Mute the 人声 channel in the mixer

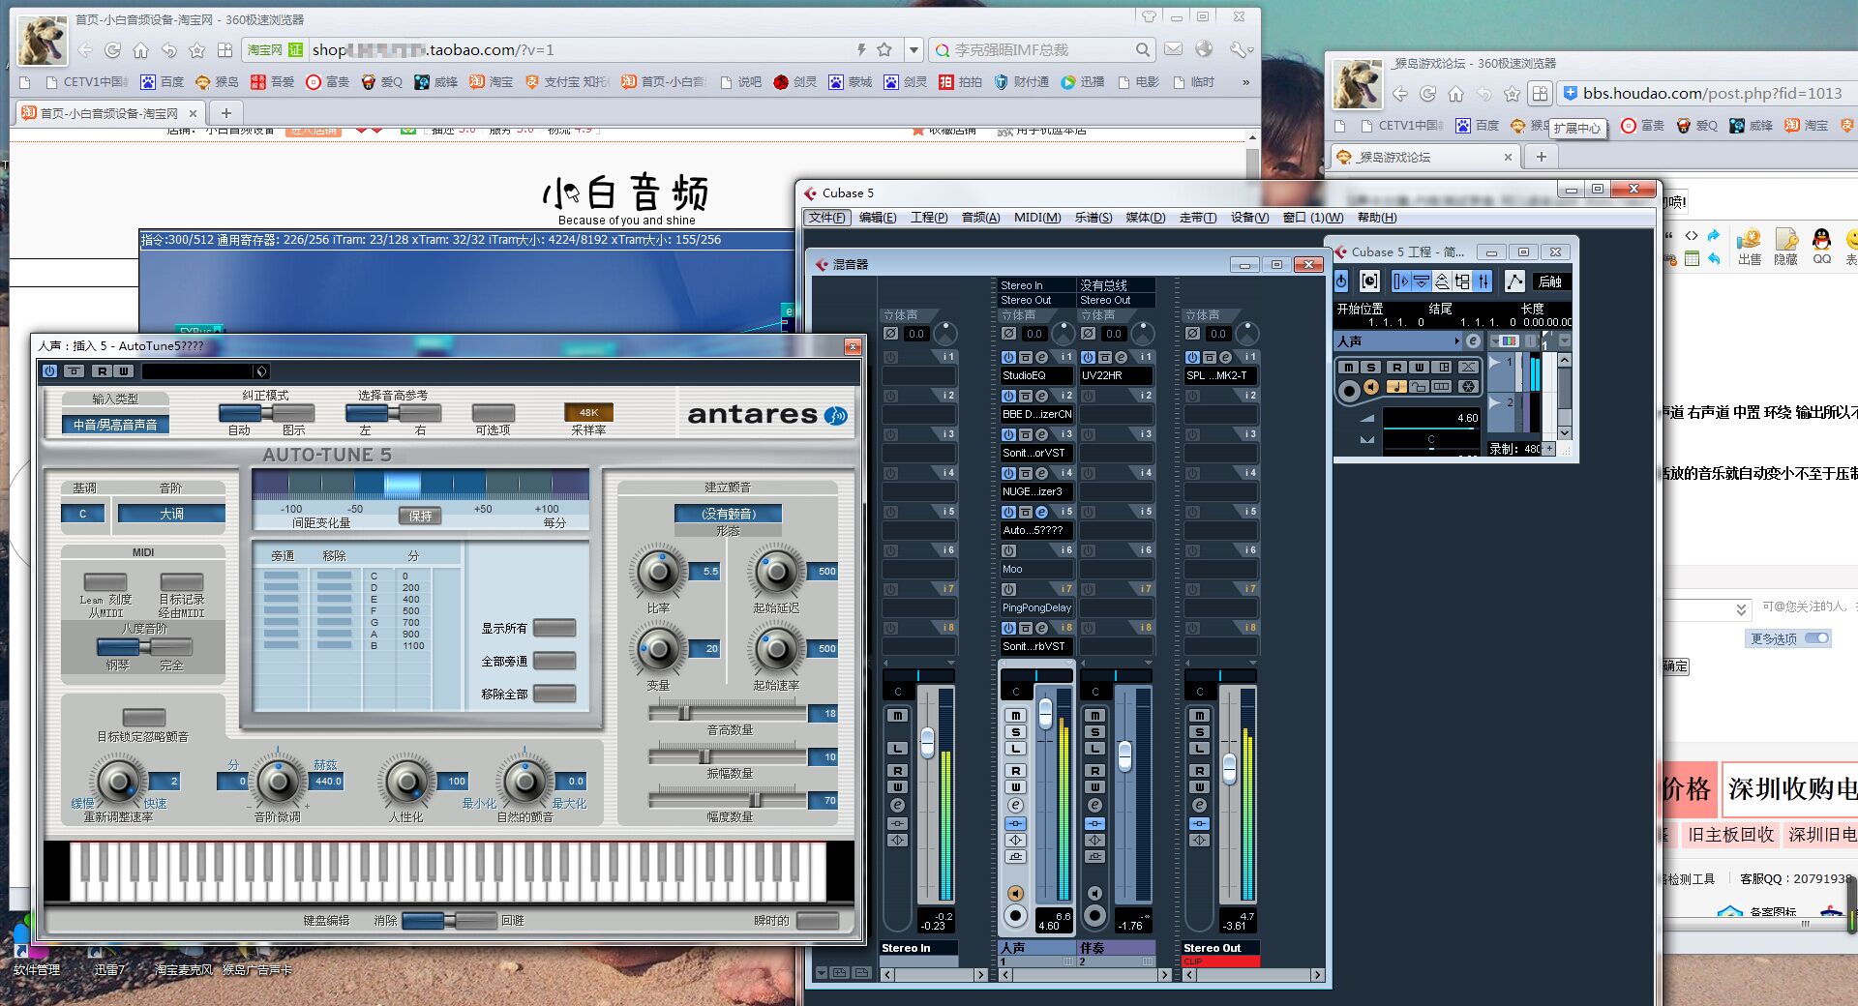1015,715
